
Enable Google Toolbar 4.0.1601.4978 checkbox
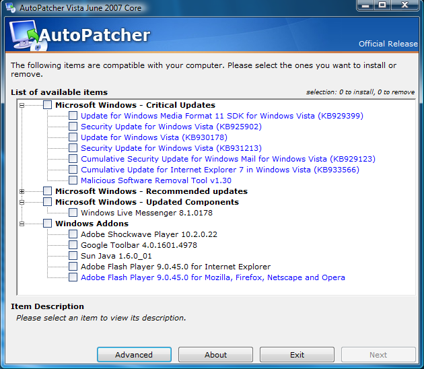click(73, 245)
